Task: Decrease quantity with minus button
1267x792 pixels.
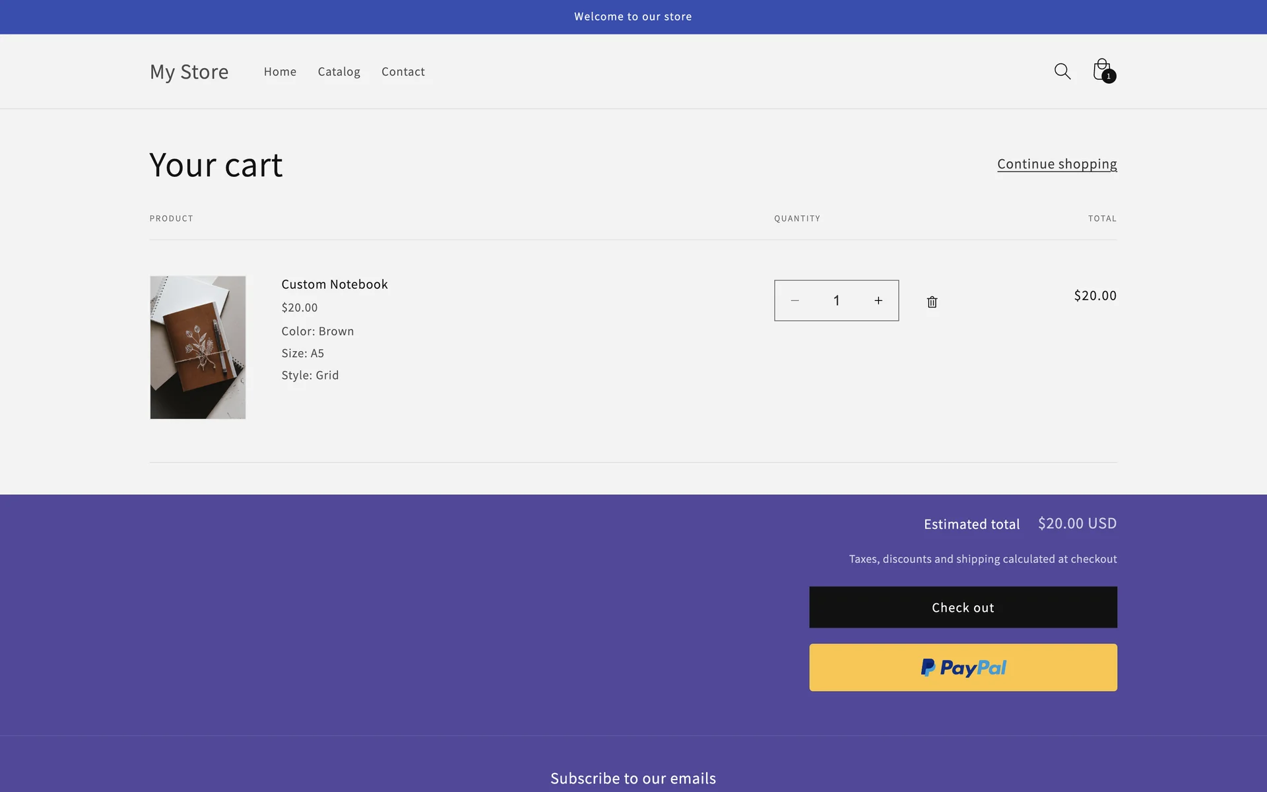Action: pos(795,301)
